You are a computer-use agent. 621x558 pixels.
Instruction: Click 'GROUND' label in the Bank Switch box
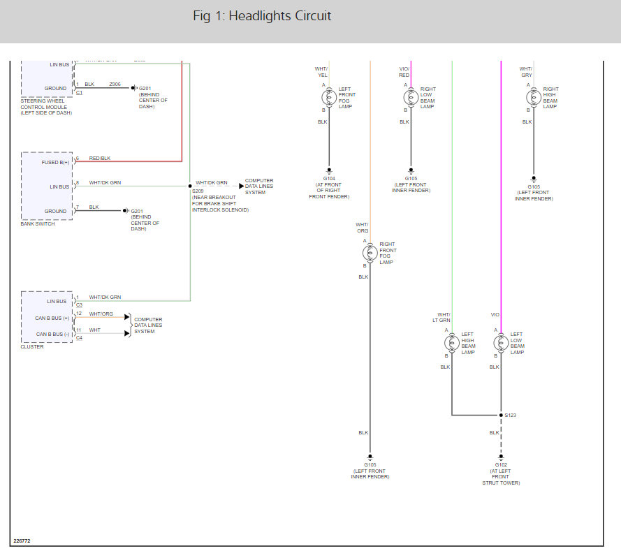(x=55, y=211)
